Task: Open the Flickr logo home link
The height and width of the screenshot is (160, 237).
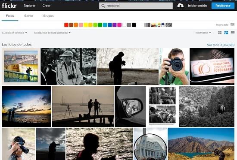Action: pos(9,6)
